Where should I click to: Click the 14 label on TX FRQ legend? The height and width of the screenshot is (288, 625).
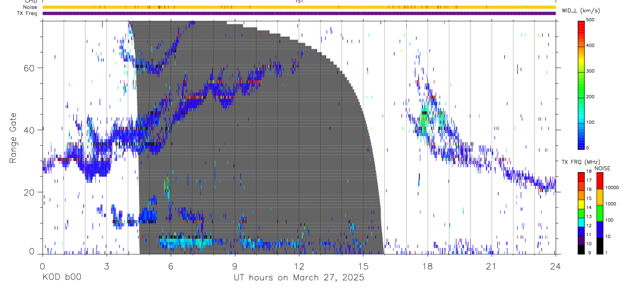[589, 208]
